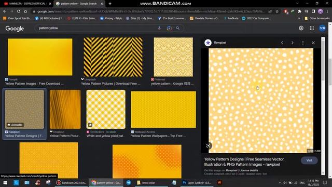This screenshot has width=332, height=187.
Task: Open a new browser tab
Action: pyautogui.click(x=110, y=4)
